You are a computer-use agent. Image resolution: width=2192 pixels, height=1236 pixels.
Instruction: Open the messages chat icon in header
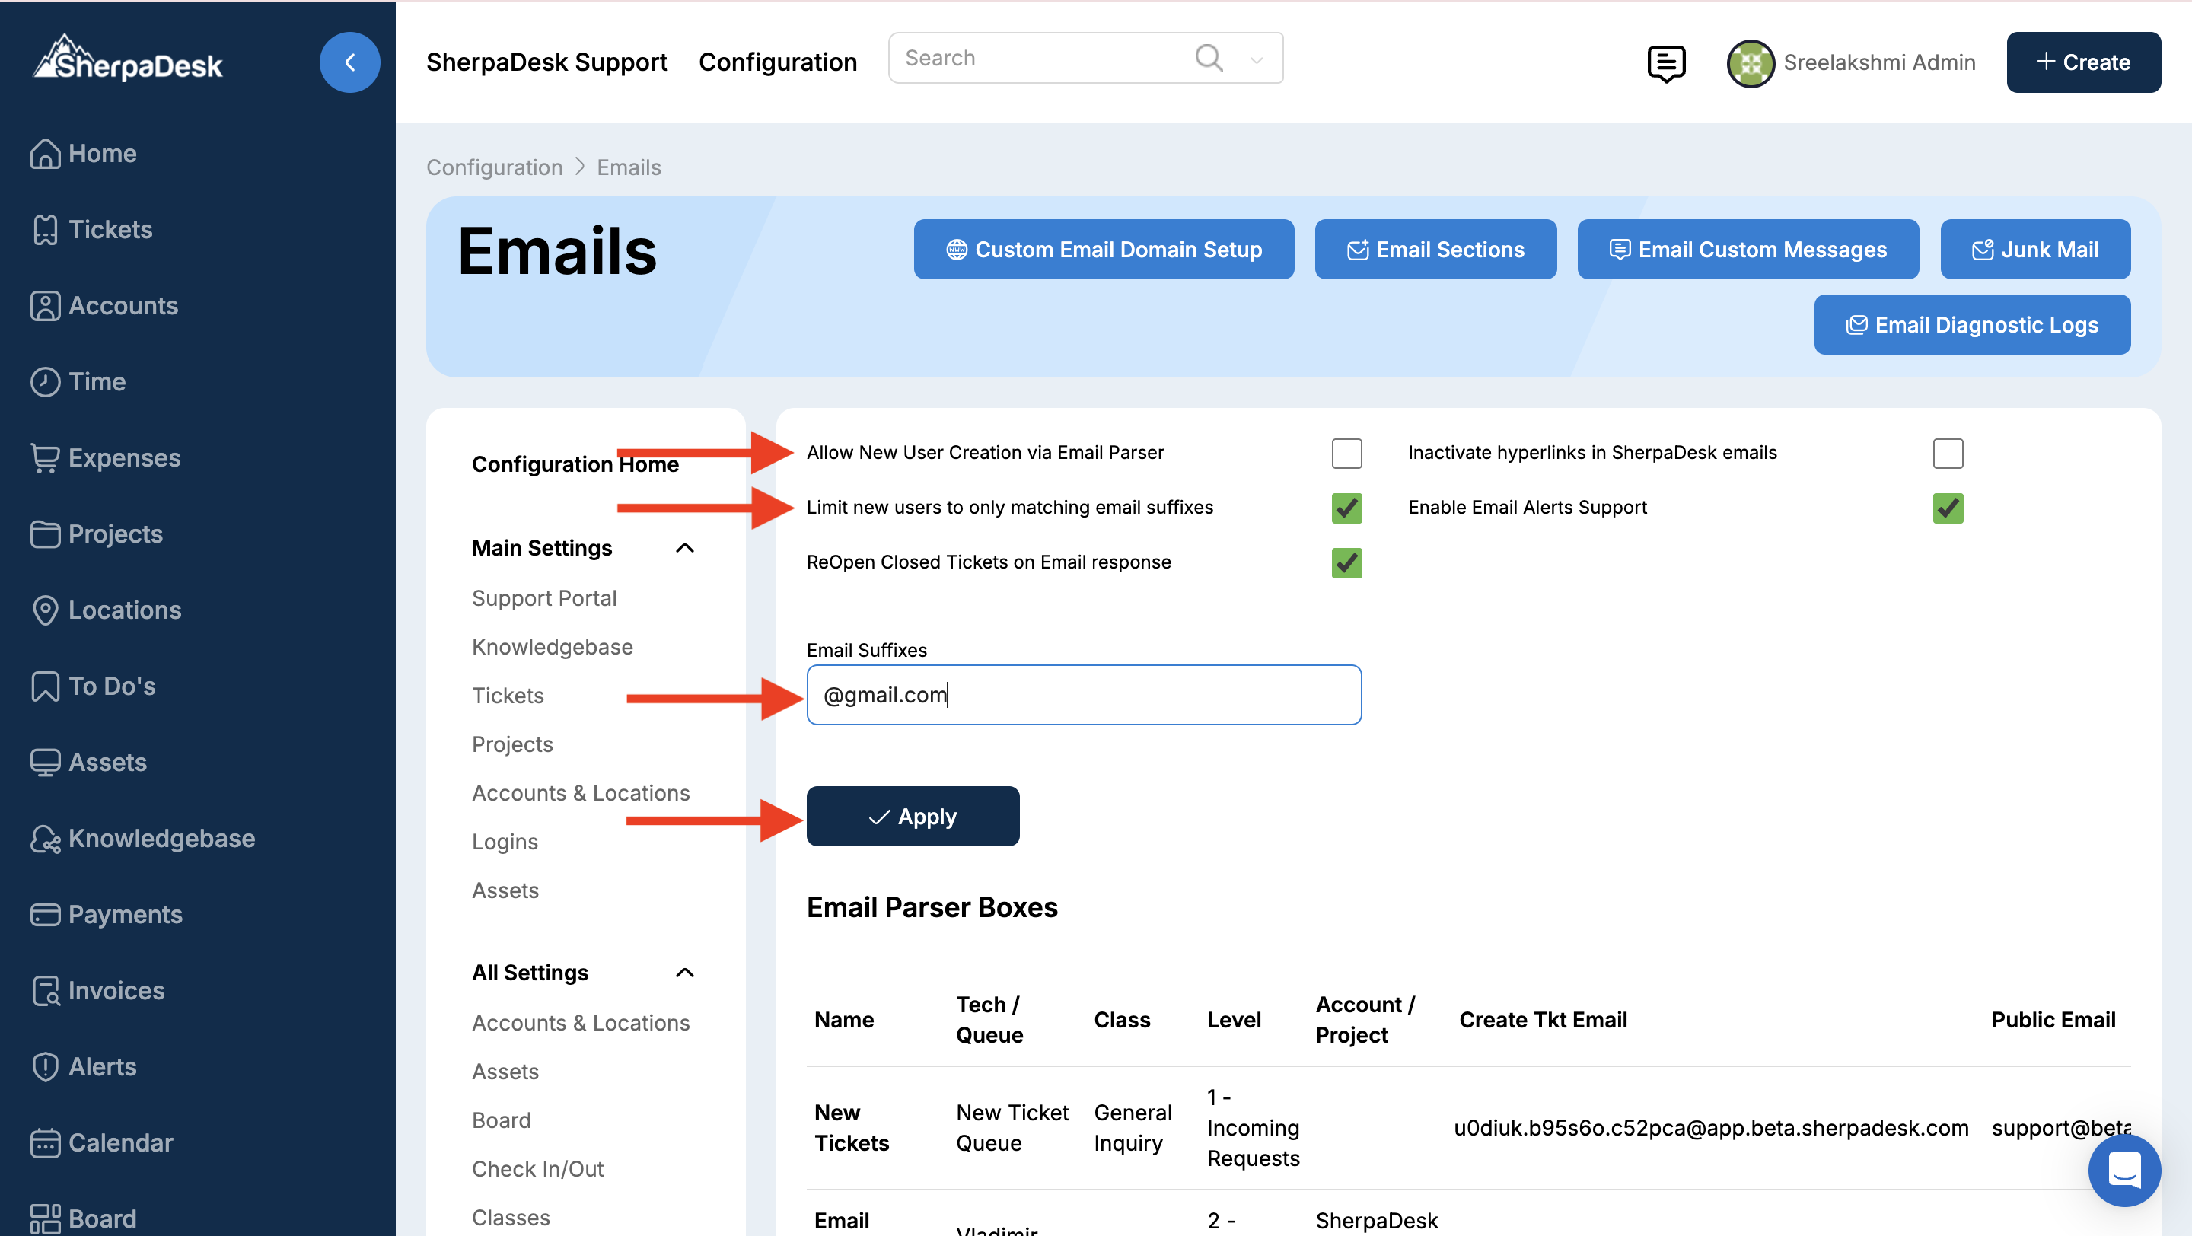click(x=1665, y=63)
